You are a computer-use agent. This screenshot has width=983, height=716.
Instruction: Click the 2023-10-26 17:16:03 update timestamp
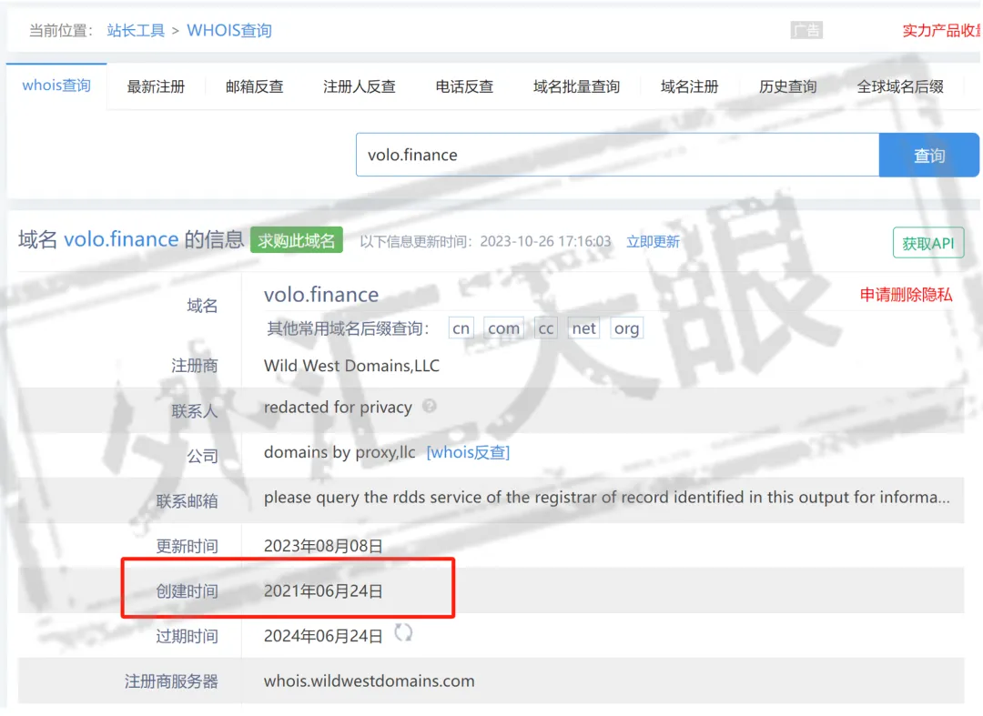(545, 242)
